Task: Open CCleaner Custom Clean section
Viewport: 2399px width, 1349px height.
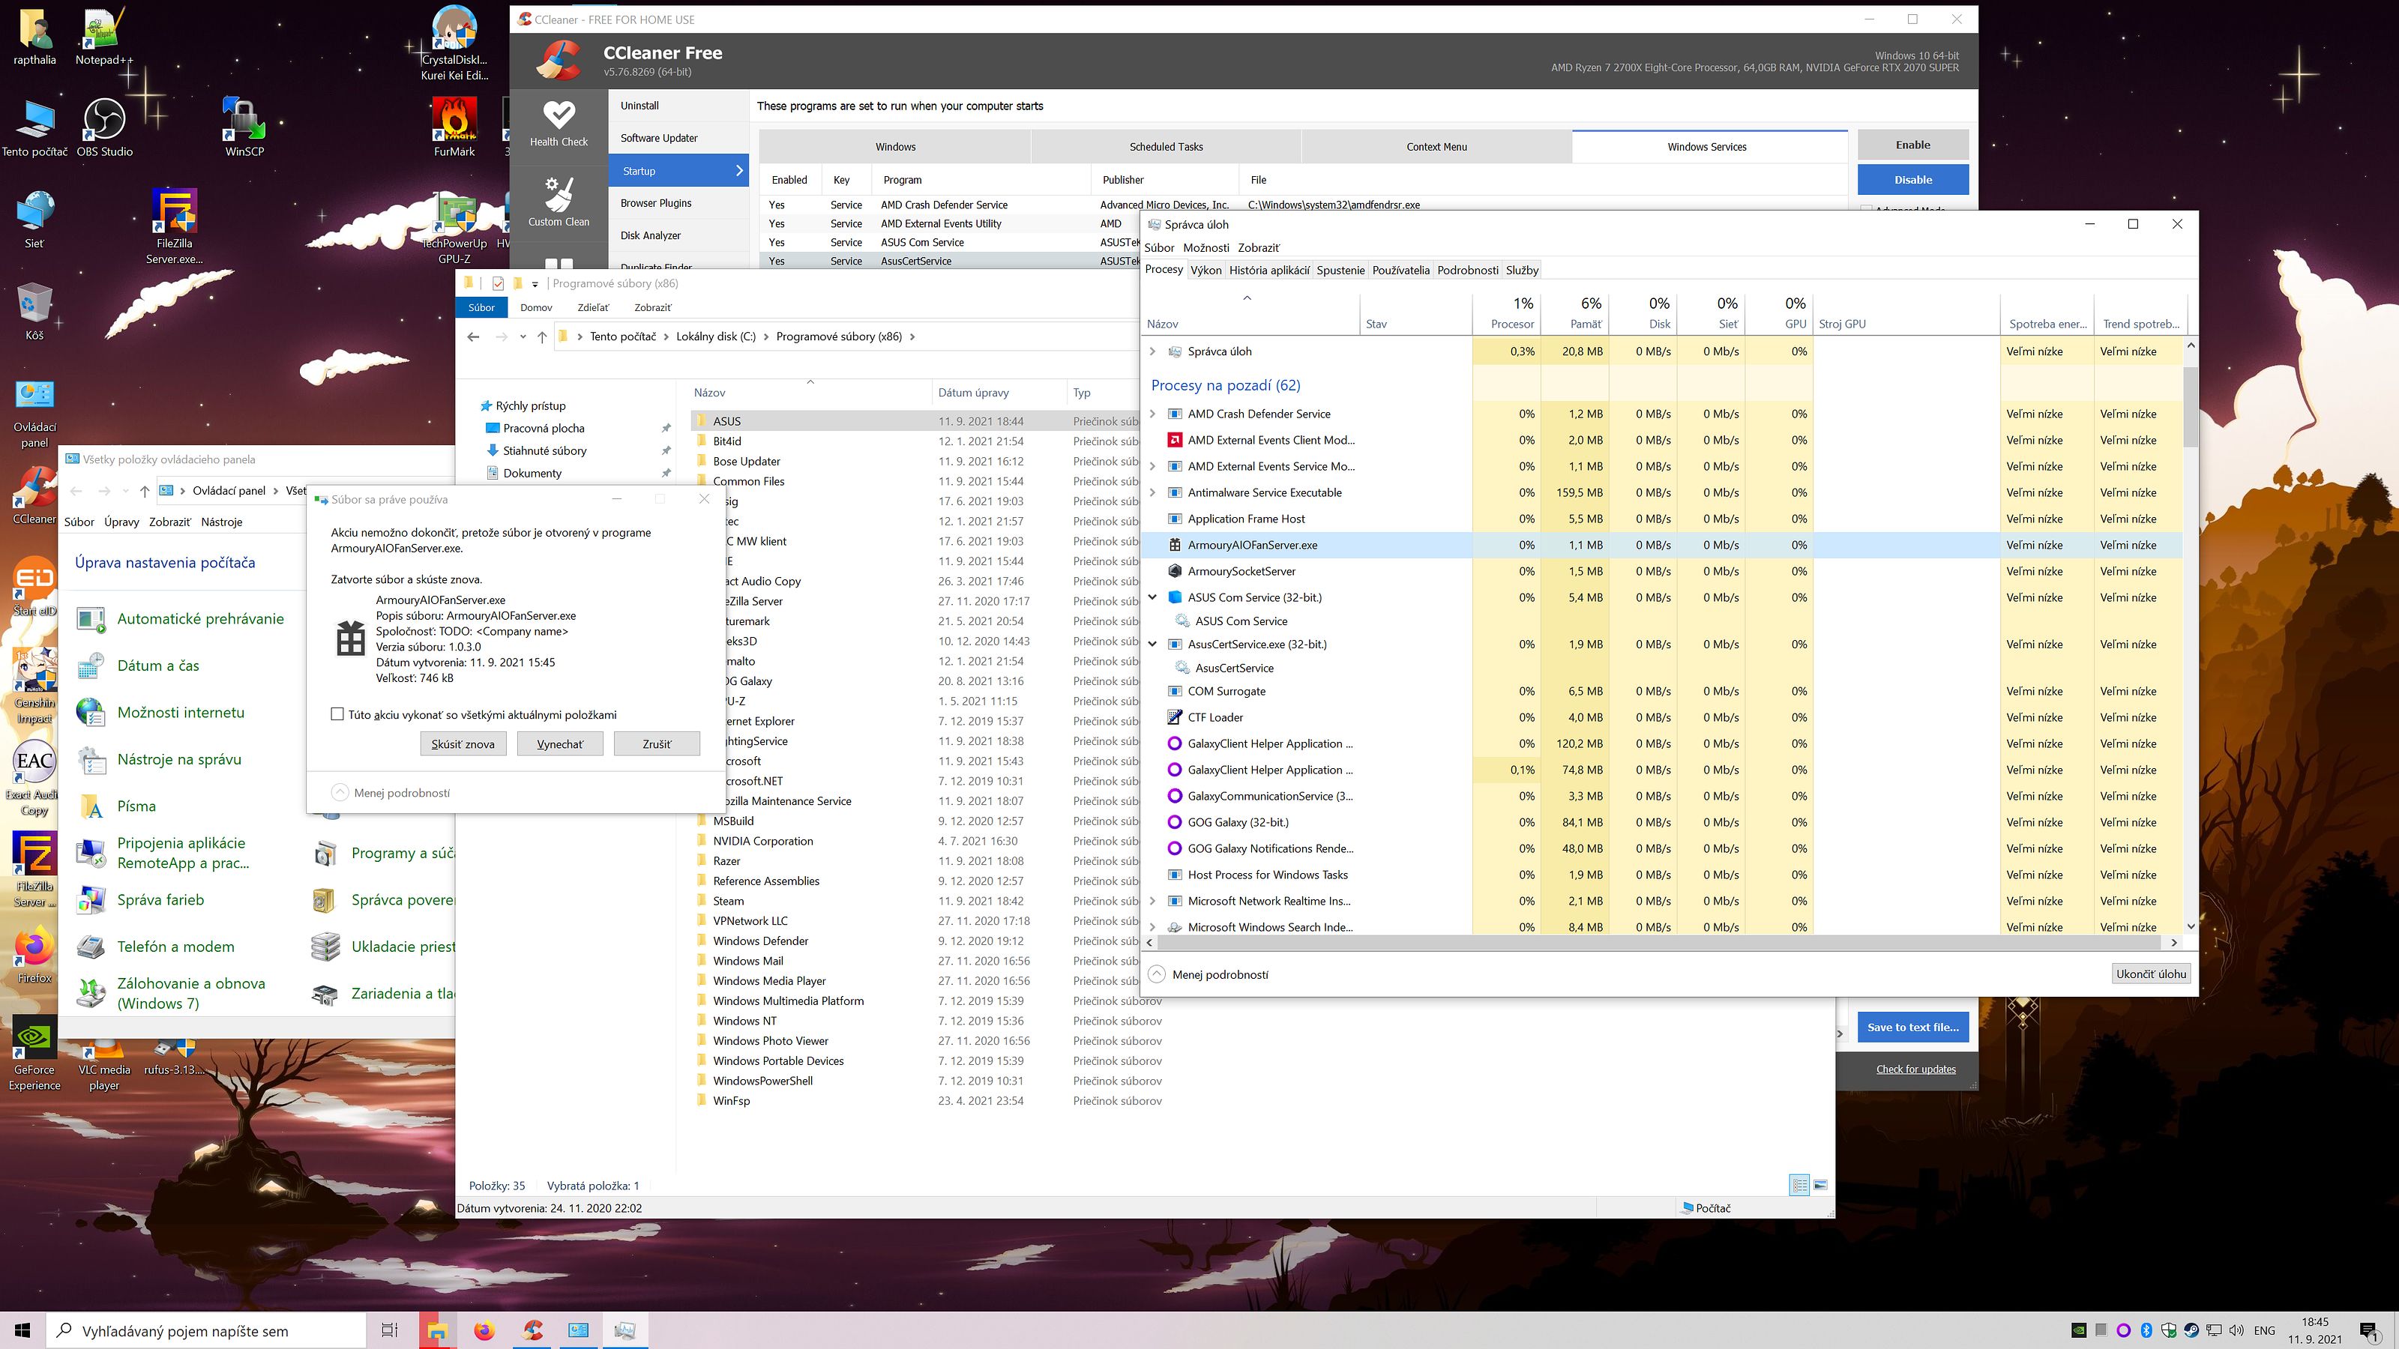Action: tap(559, 203)
